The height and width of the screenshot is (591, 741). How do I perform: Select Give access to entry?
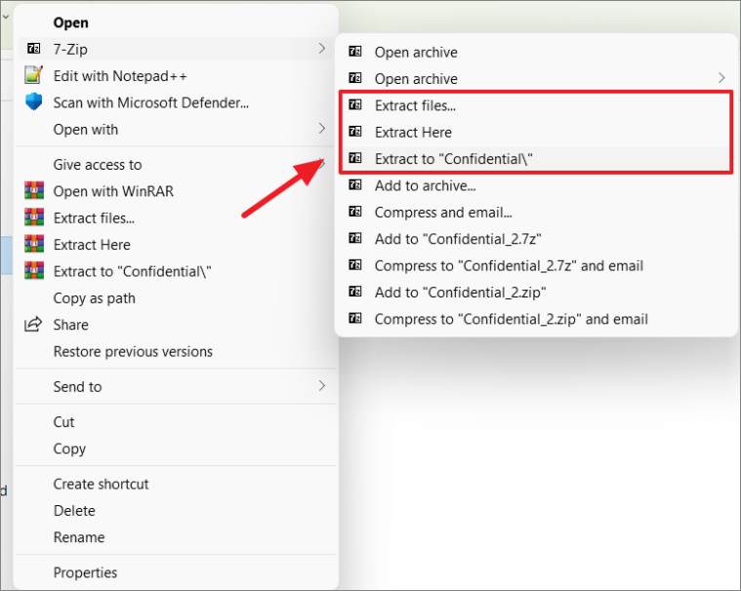tap(176, 164)
